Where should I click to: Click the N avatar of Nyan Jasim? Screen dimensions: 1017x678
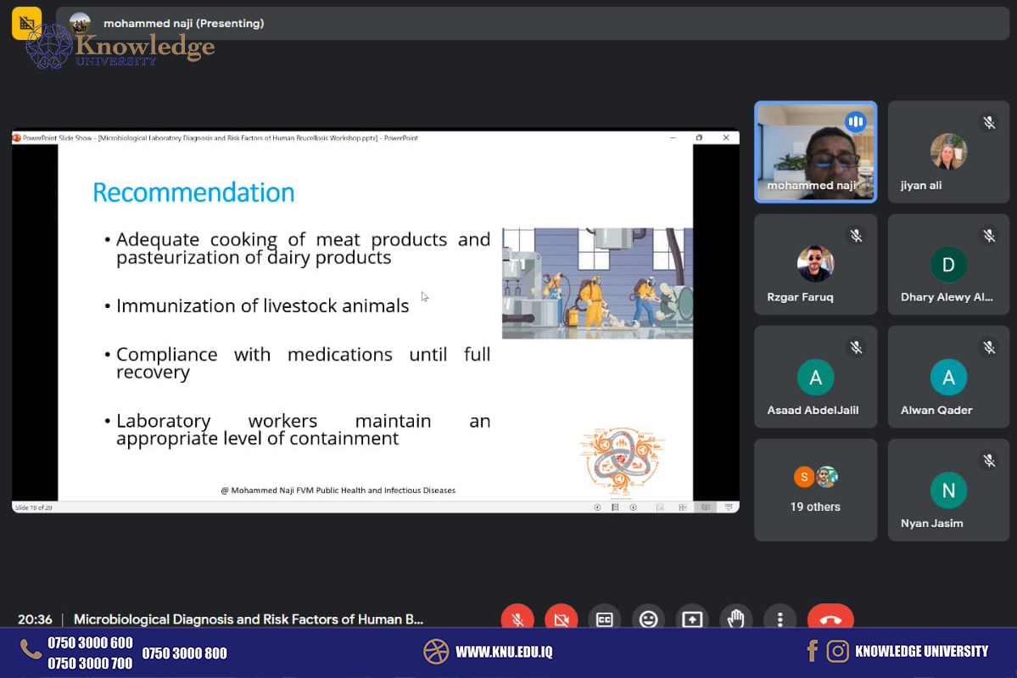948,490
